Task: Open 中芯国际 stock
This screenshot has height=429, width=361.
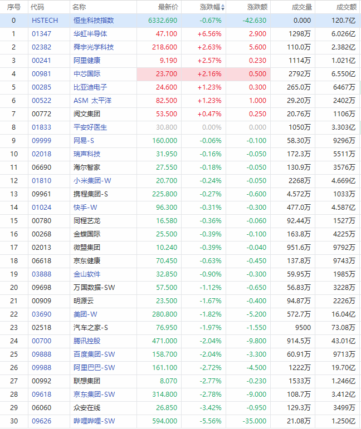Action: click(87, 74)
